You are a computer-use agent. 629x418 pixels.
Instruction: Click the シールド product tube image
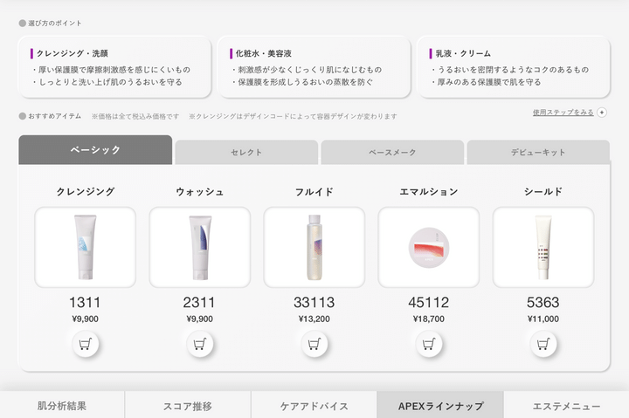click(543, 247)
